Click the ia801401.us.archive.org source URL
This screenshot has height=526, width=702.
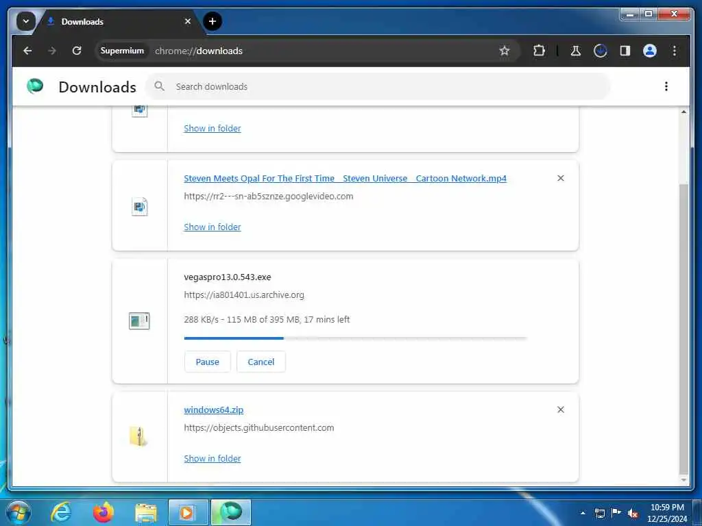click(x=244, y=295)
